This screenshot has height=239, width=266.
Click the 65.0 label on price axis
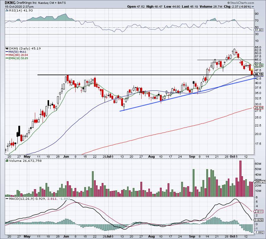[258, 47]
